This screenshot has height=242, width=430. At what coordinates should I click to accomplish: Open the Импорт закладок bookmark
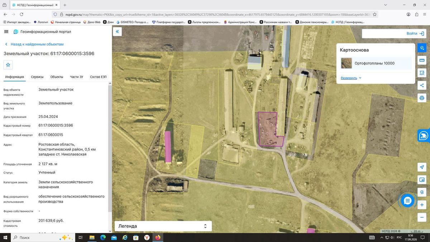[x=17, y=22]
